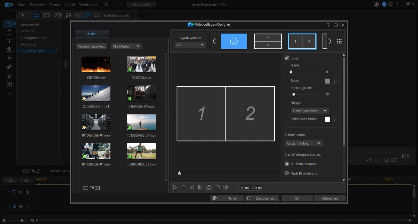Uncheck the Rand checkbox
This screenshot has width=418, height=224.
coord(287,58)
